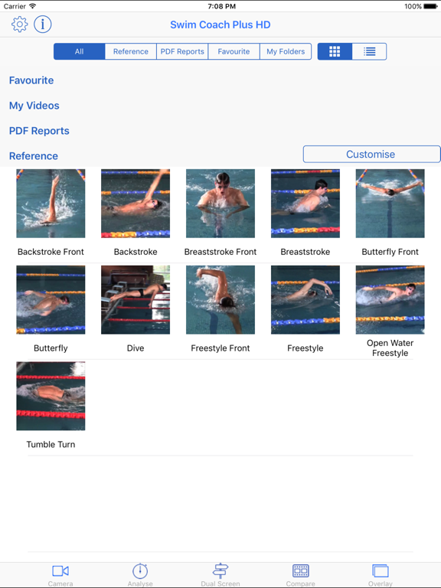The height and width of the screenshot is (588, 441).
Task: Switch to the PDF Reports segment
Action: pos(182,51)
